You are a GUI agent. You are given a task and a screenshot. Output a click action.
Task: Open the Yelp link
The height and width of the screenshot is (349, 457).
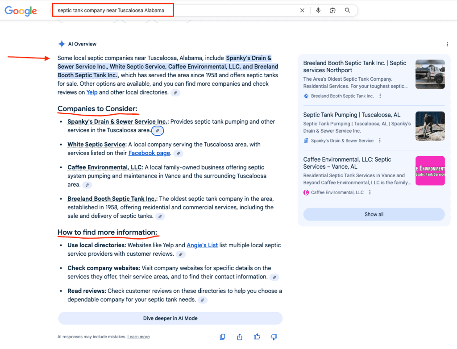[92, 92]
